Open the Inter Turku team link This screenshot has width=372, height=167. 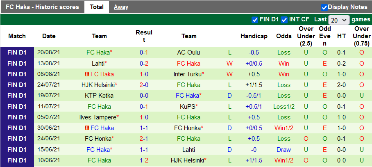187,74
